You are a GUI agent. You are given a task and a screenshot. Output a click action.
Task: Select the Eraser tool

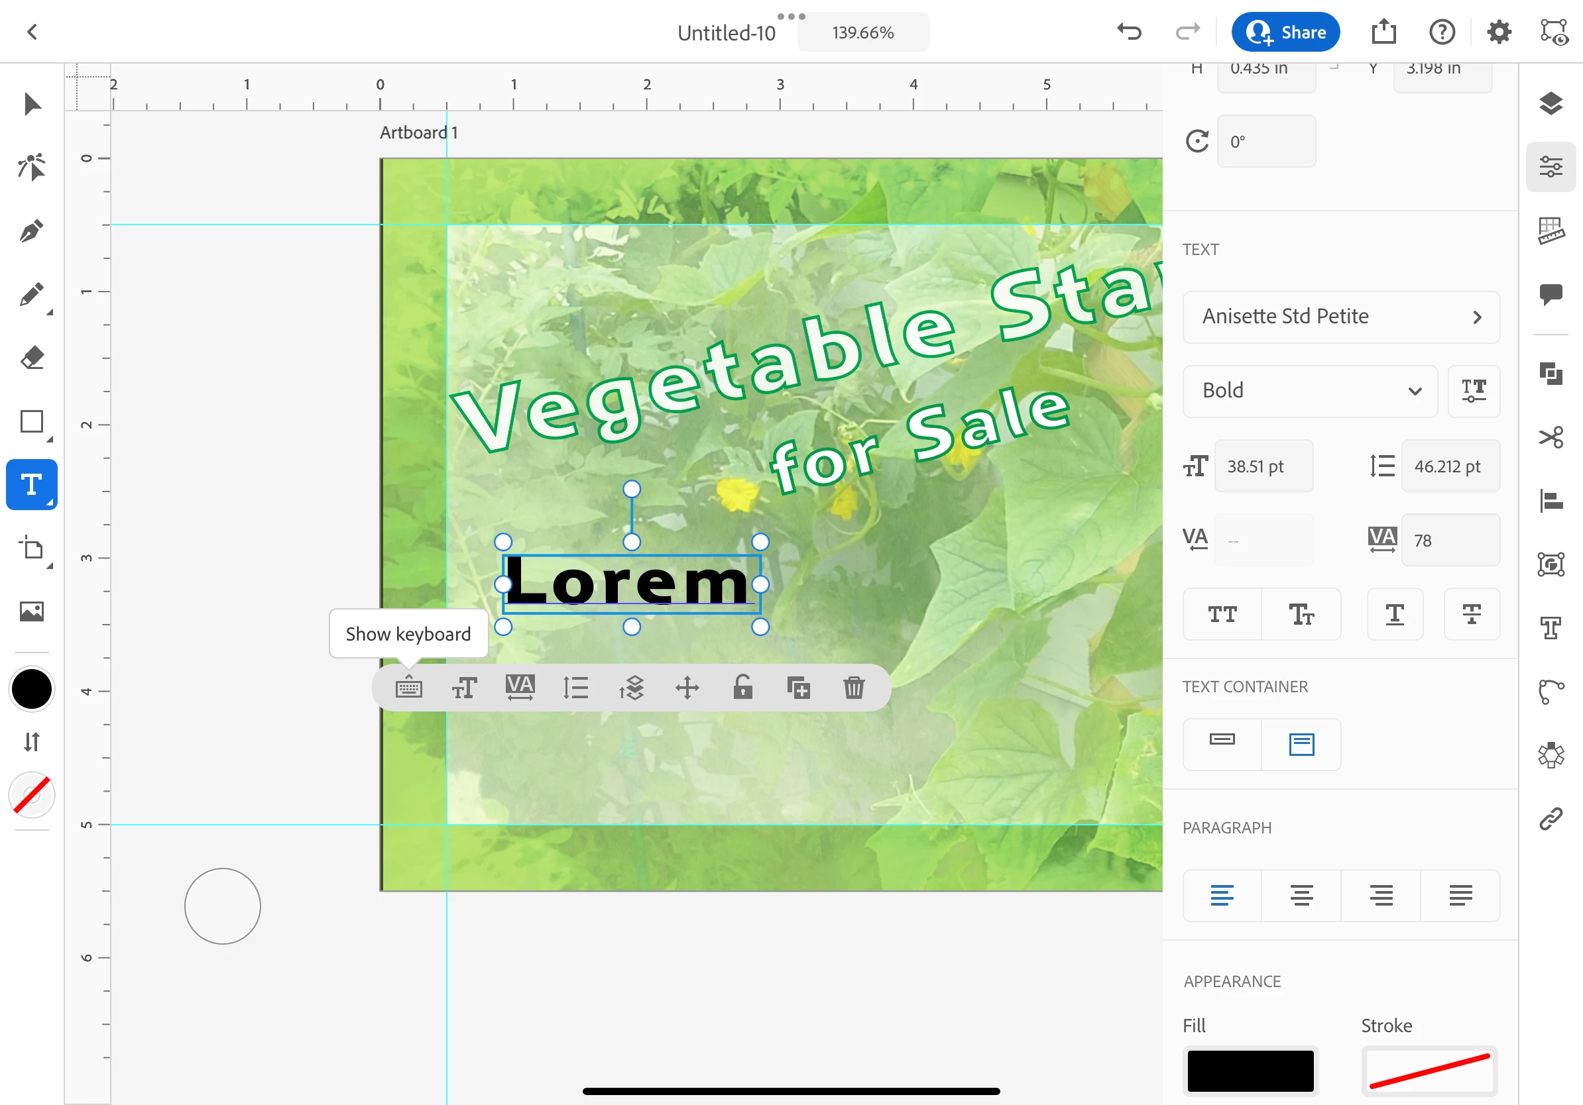pos(31,358)
